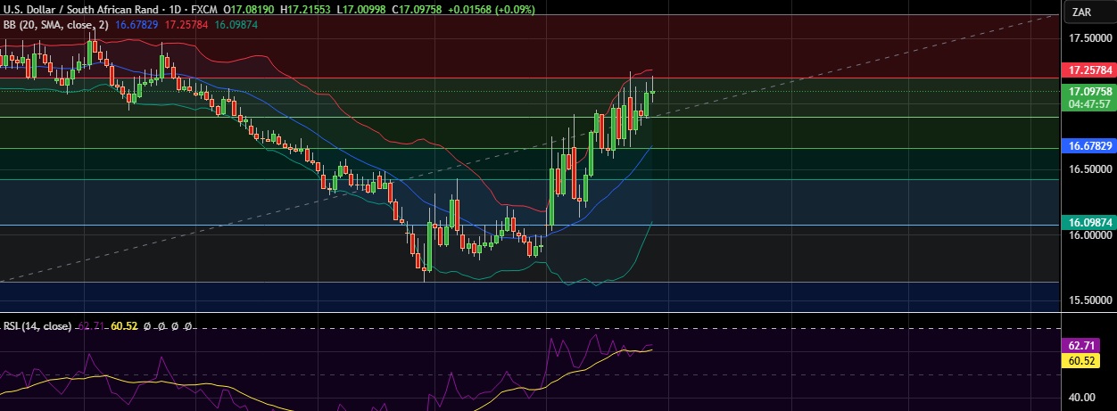This screenshot has width=1117, height=411.
Task: Click the bar countdown timer 04:47:57
Action: point(1088,103)
